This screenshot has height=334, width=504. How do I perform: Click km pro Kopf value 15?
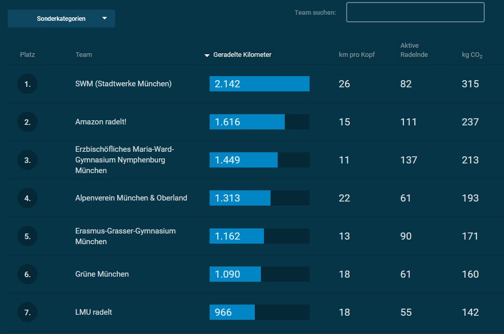(x=344, y=122)
